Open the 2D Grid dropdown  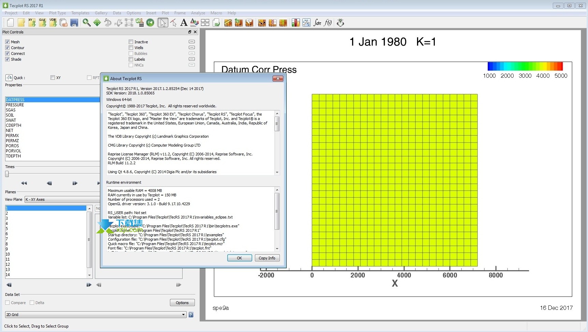[96, 315]
